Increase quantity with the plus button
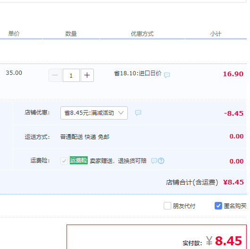The width and height of the screenshot is (250, 249). coord(87,75)
